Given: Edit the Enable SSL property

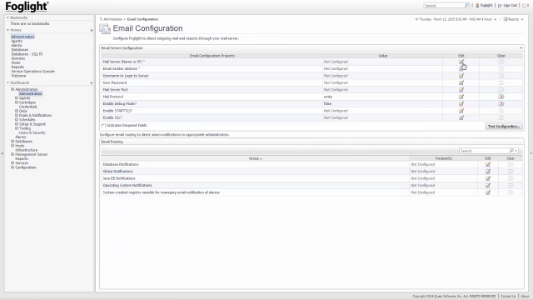Looking at the screenshot, I should [461, 117].
